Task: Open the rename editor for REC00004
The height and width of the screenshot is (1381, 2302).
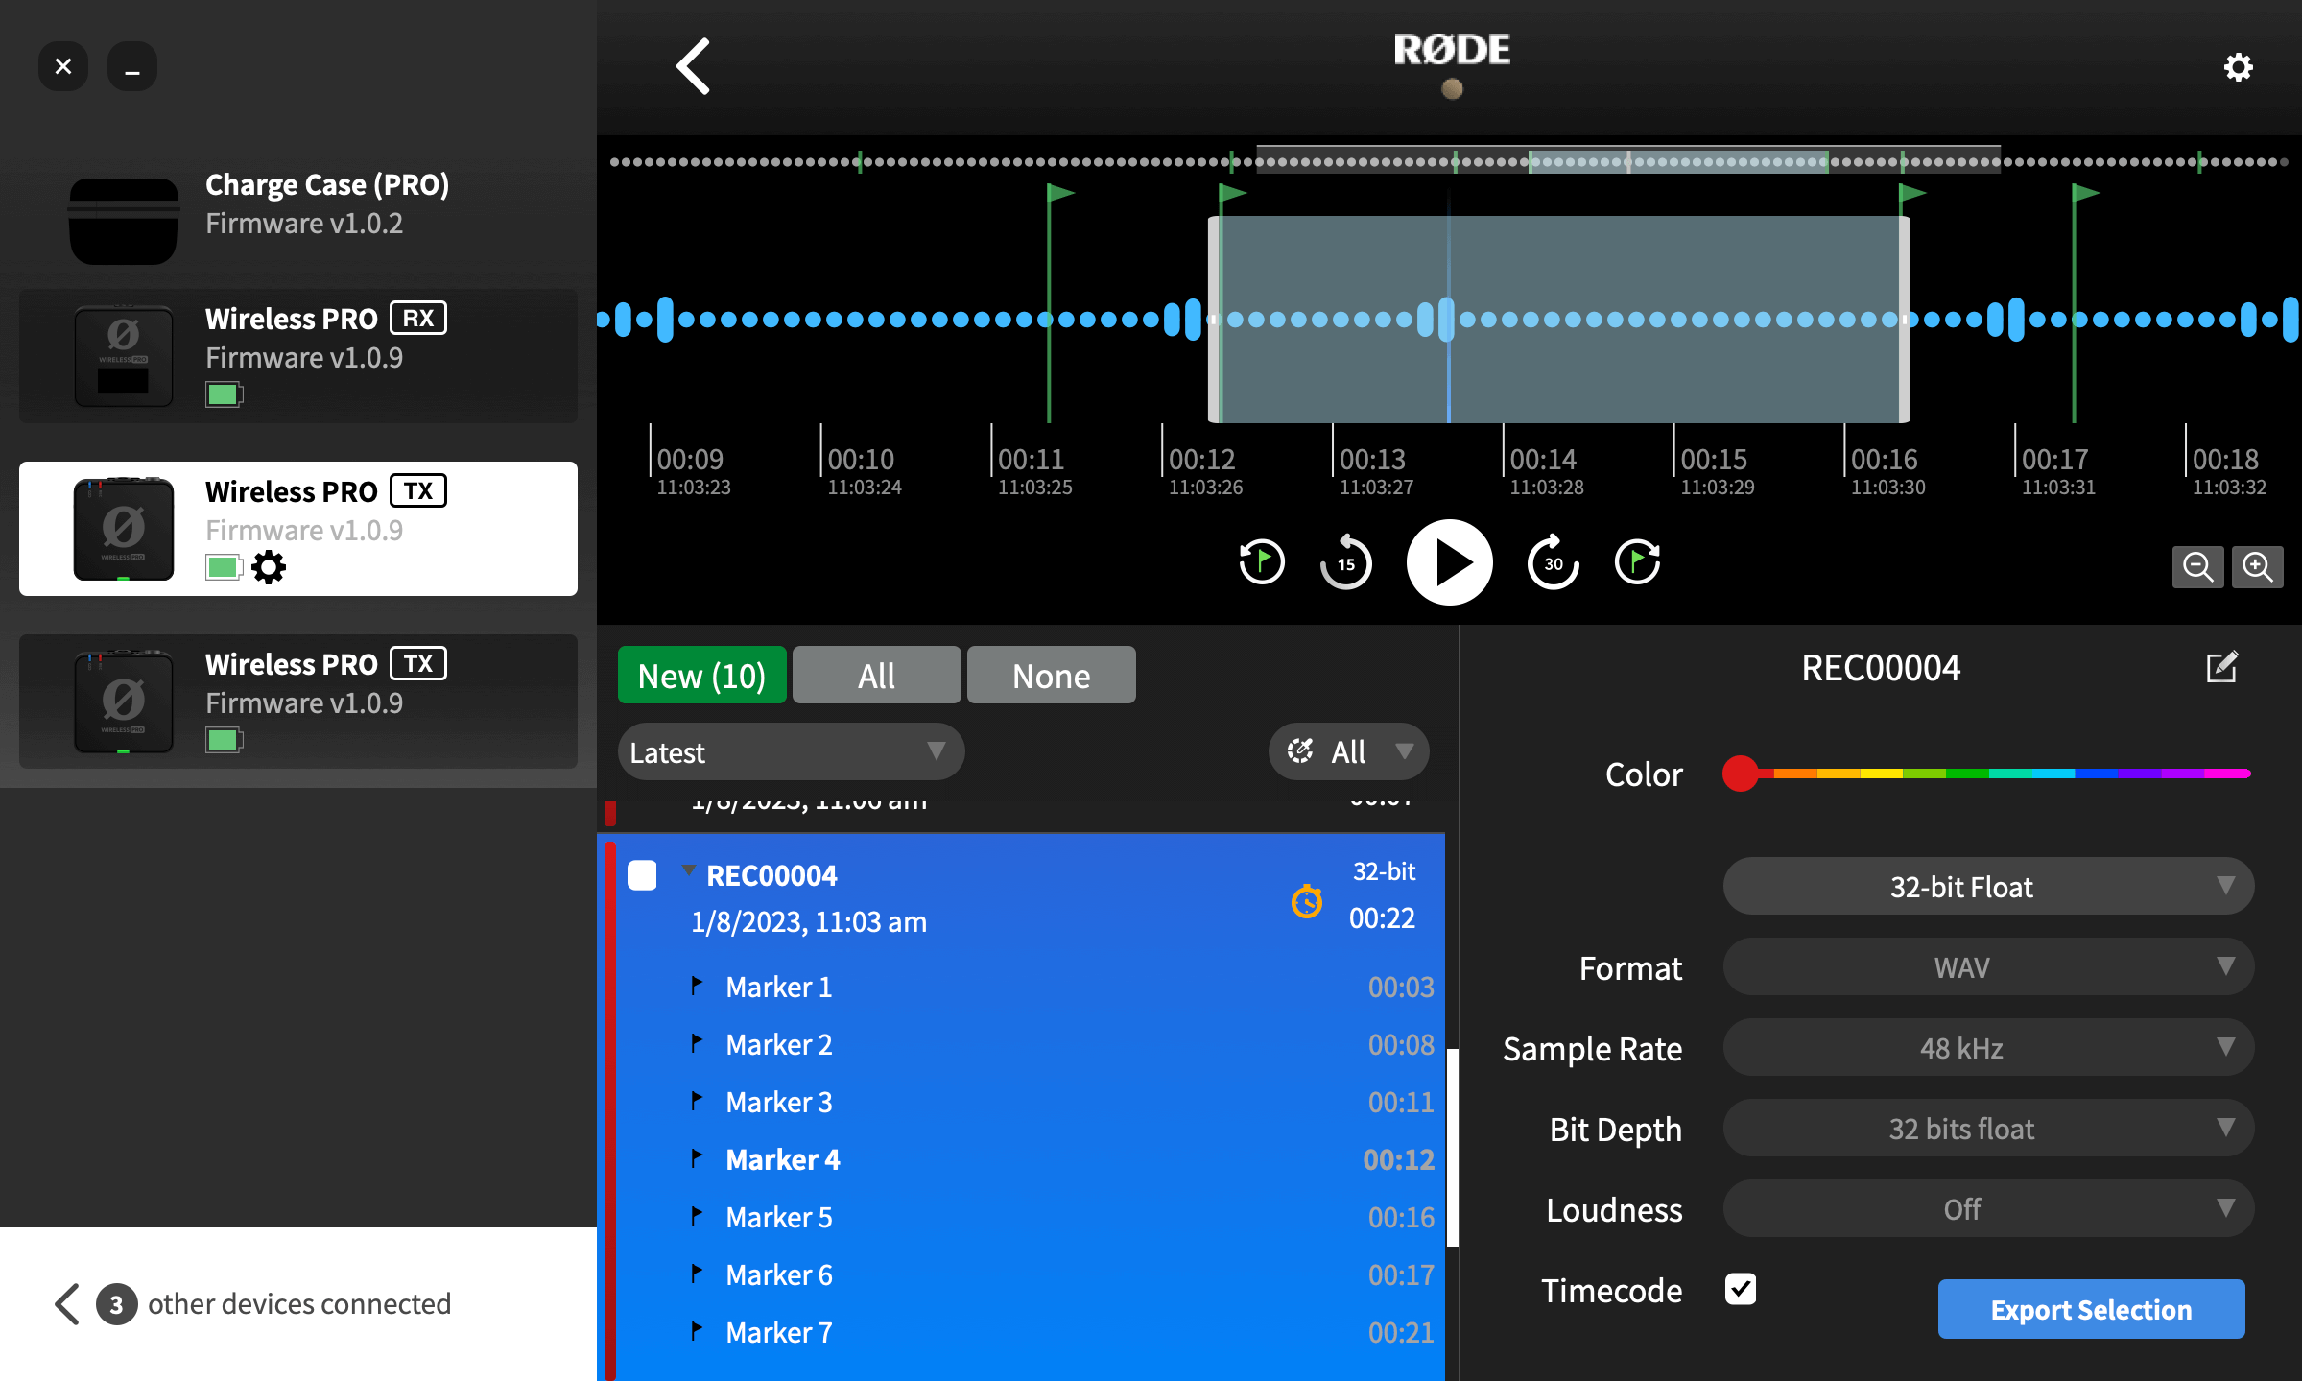Action: coord(2222,666)
